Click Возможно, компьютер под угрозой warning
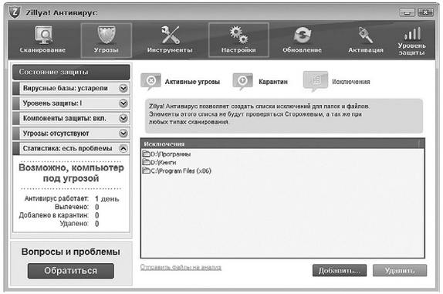This screenshot has width=443, height=294. [71, 173]
